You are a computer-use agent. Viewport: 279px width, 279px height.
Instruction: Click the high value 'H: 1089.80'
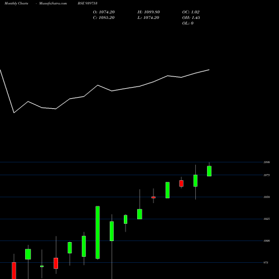[148, 12]
